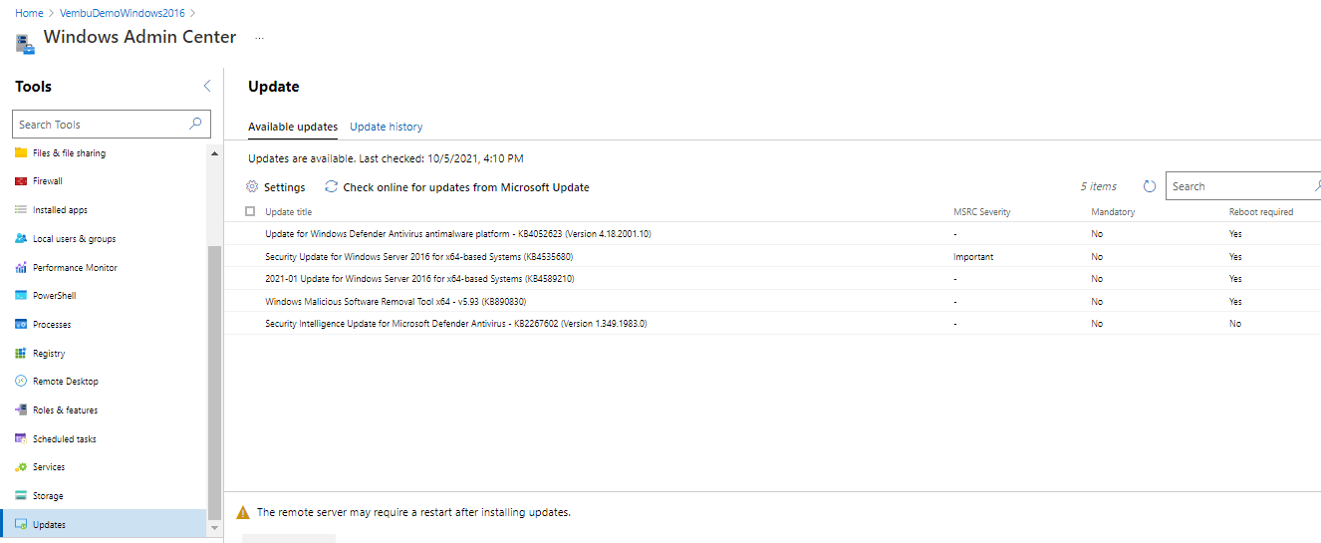Click the Updates tool icon
Screen dimensions: 1321x543
(x=21, y=525)
